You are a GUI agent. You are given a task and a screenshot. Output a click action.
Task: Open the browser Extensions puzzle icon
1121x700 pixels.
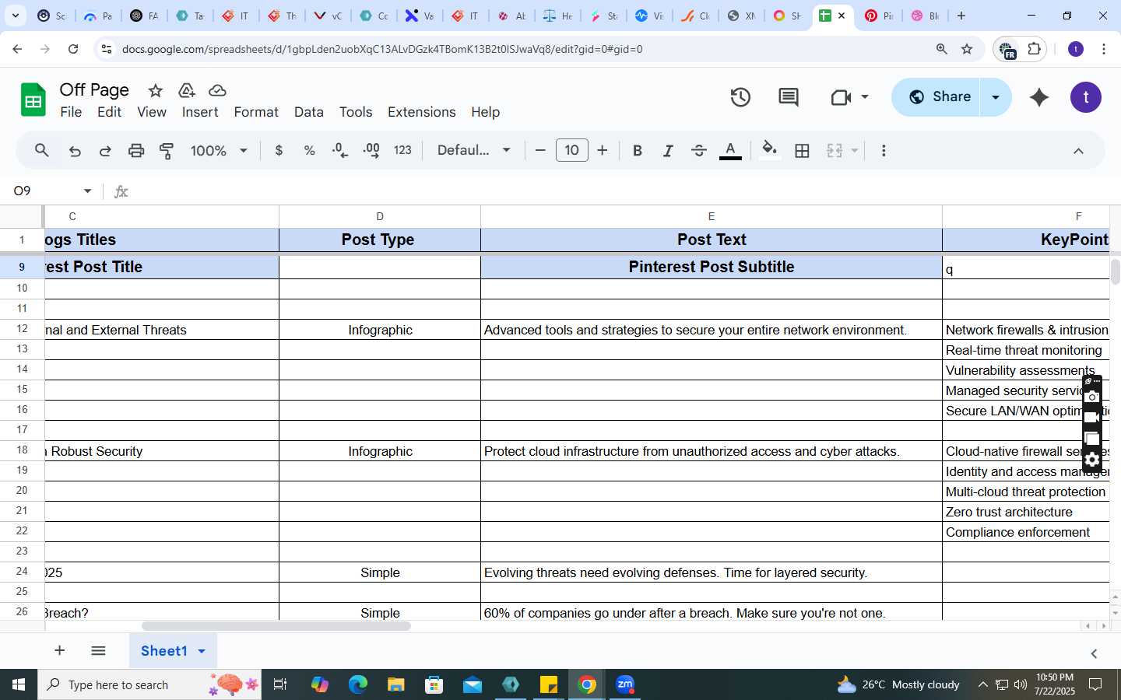(1035, 49)
